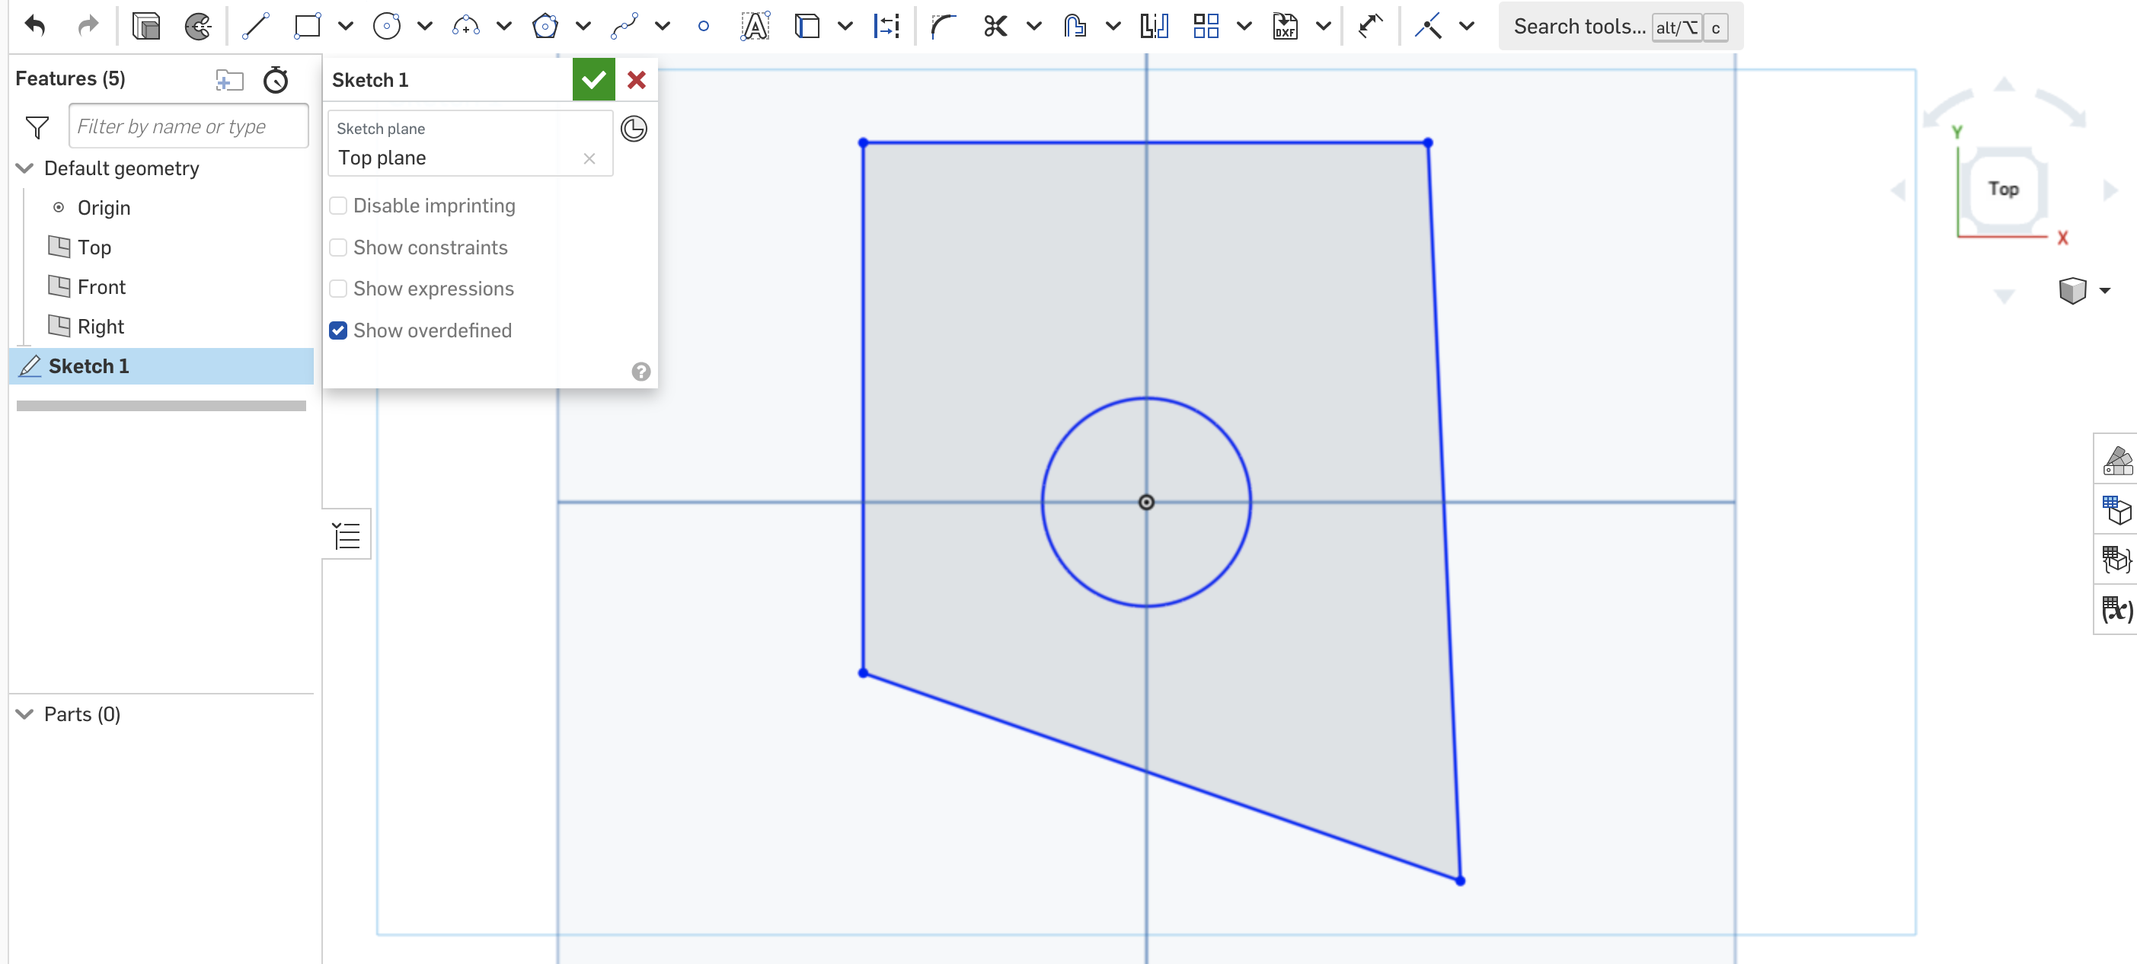
Task: Click the Sketch fillet tool
Action: click(x=944, y=27)
